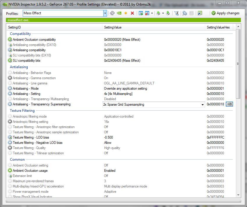Screen dimensions: 247x207
Task: Select the SLI compatibility bits (DX10) row
Action: point(120,55)
